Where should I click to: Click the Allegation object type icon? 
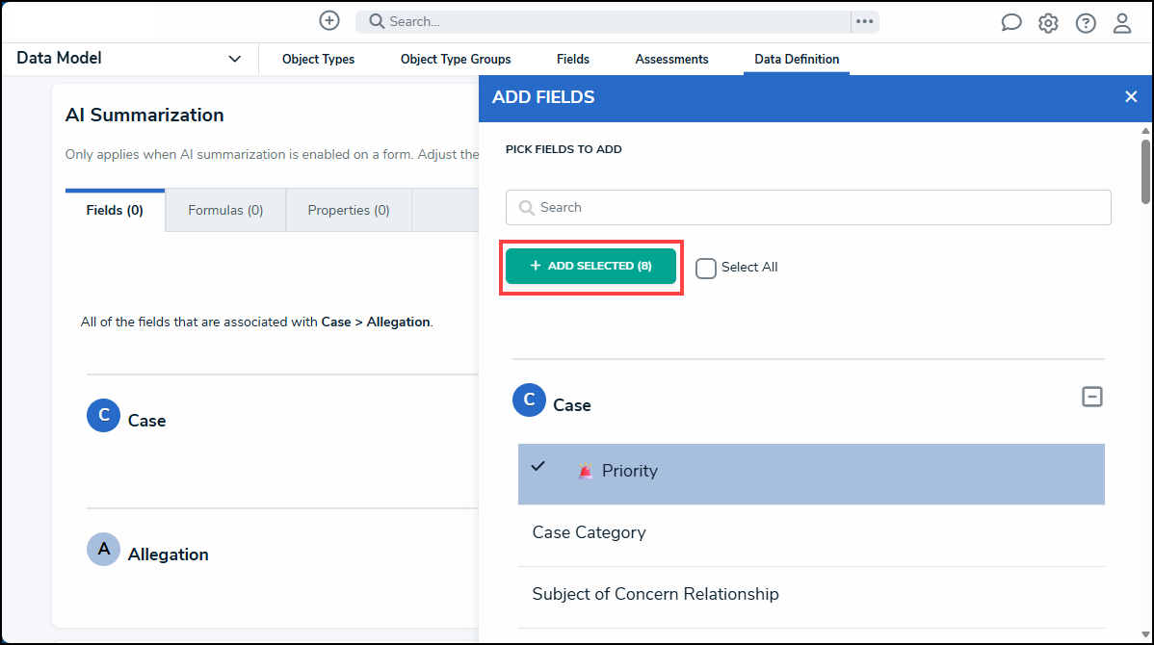pos(104,550)
